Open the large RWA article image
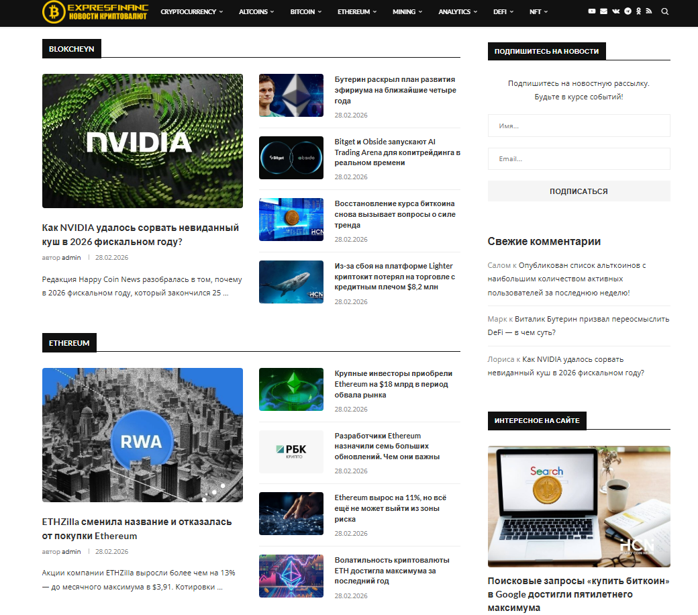 (142, 434)
